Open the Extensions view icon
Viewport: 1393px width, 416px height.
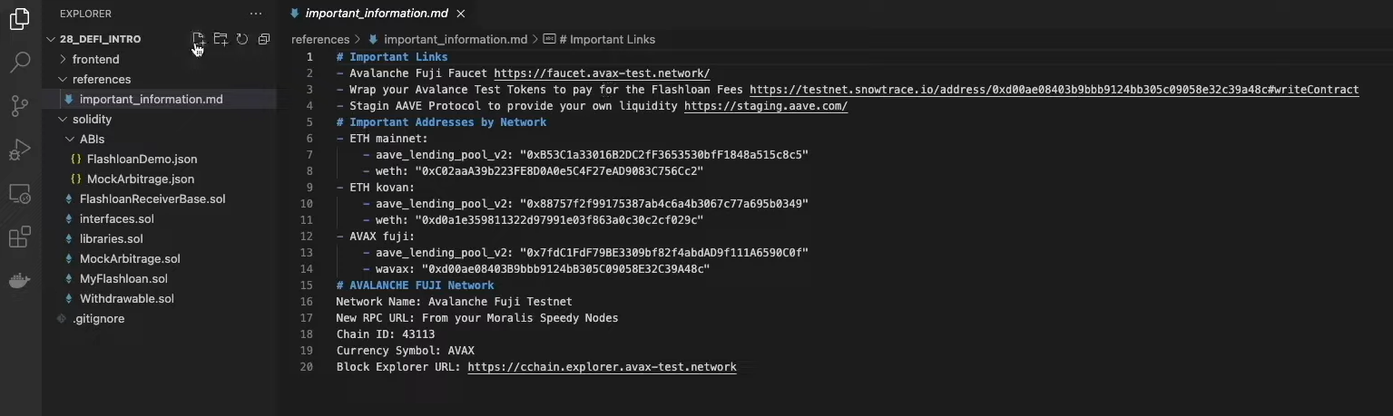point(19,237)
